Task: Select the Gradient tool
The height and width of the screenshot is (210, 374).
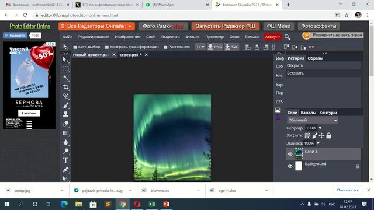Action: click(65, 133)
